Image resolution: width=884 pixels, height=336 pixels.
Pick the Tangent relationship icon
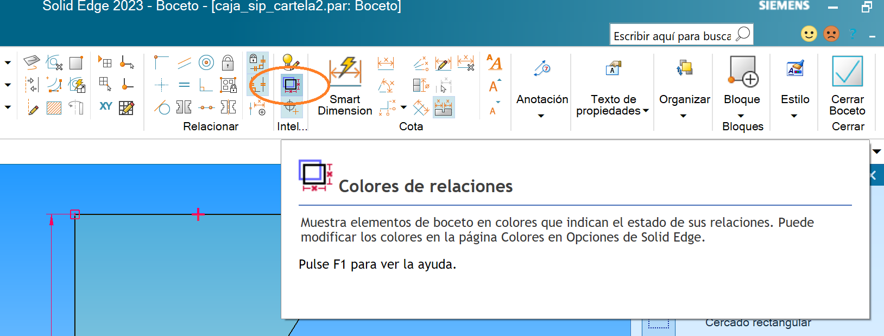162,107
